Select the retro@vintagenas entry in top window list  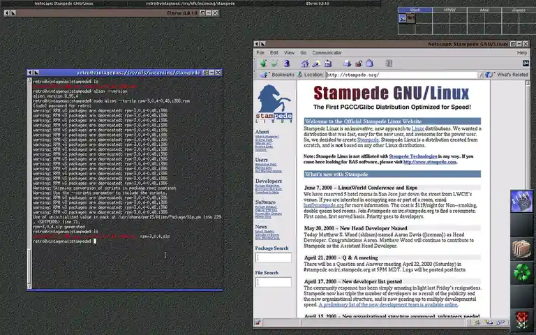[x=191, y=3]
